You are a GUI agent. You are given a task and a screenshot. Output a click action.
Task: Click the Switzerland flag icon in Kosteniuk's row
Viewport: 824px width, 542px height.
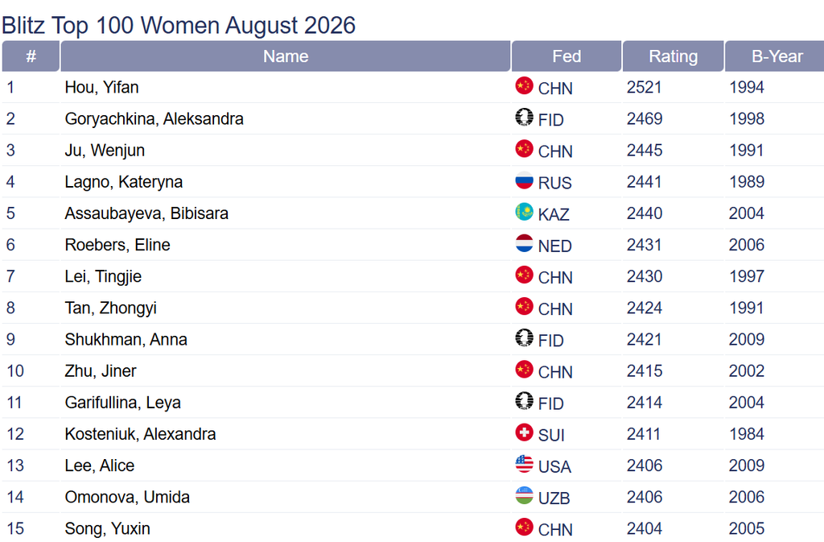pos(524,432)
